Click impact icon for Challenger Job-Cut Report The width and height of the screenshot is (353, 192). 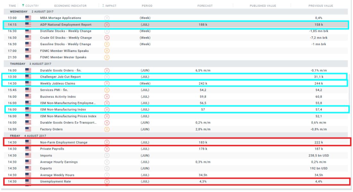point(107,77)
